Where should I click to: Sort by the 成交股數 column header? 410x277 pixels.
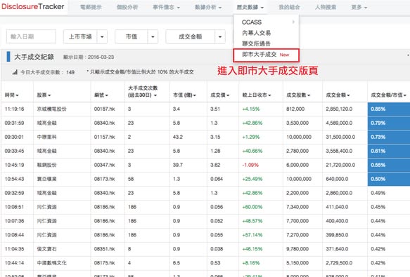298,95
